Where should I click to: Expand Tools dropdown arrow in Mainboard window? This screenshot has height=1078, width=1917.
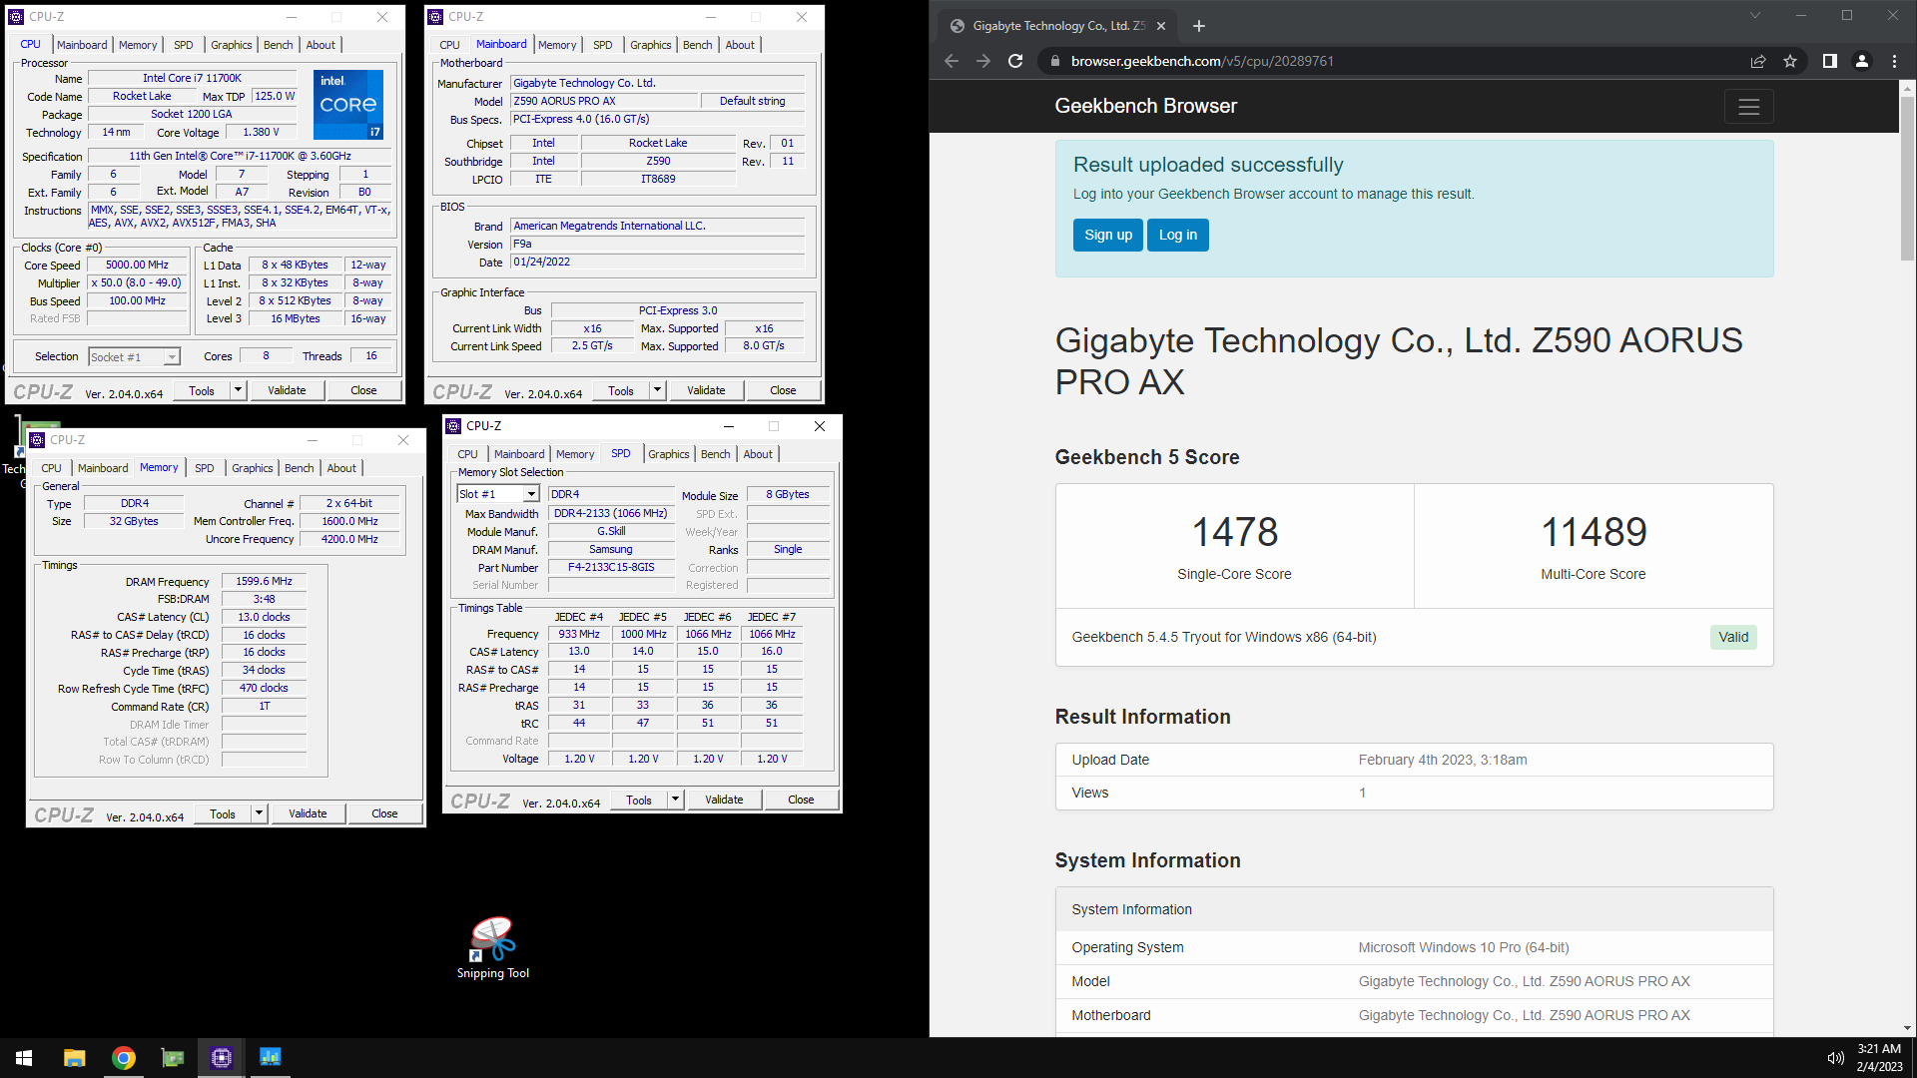657,390
